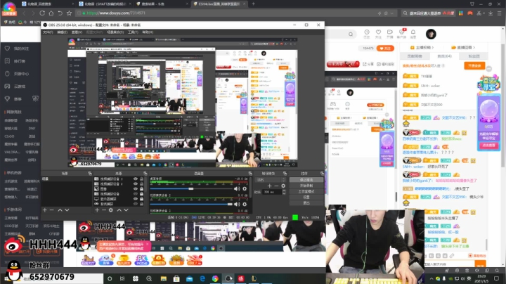Open OBS Tools menu
Viewport: 506px width, 284px height.
(x=133, y=32)
